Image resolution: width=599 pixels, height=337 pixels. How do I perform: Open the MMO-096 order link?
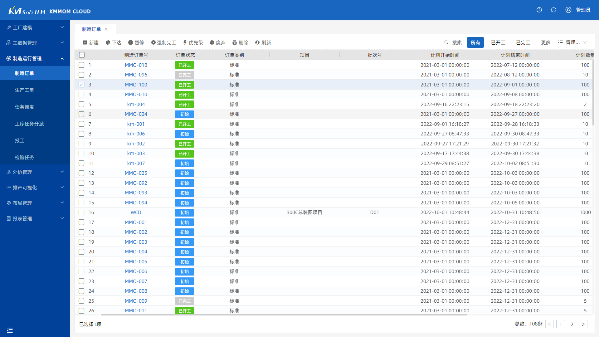coord(136,75)
